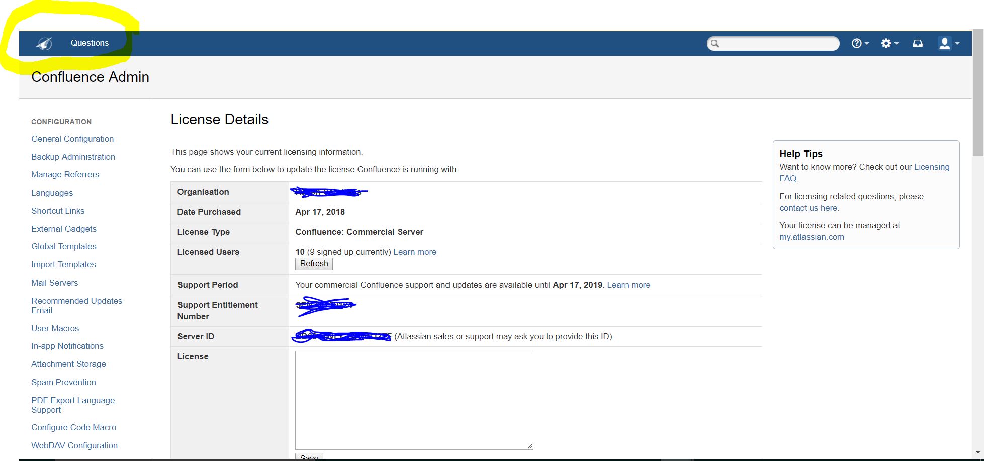Click the Support Entitlement Number label
Image resolution: width=984 pixels, height=461 pixels.
coord(217,310)
